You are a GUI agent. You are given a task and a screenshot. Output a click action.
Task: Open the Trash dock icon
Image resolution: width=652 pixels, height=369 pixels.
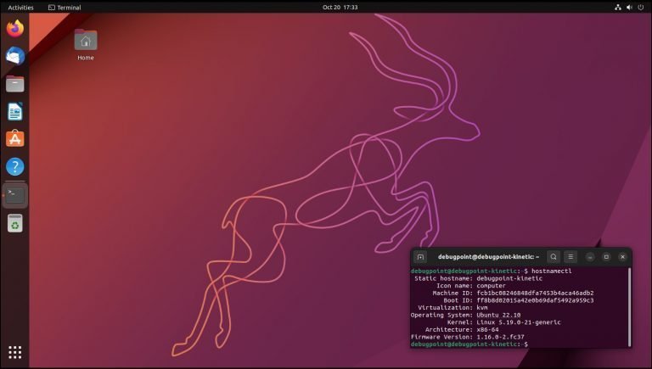tap(15, 223)
